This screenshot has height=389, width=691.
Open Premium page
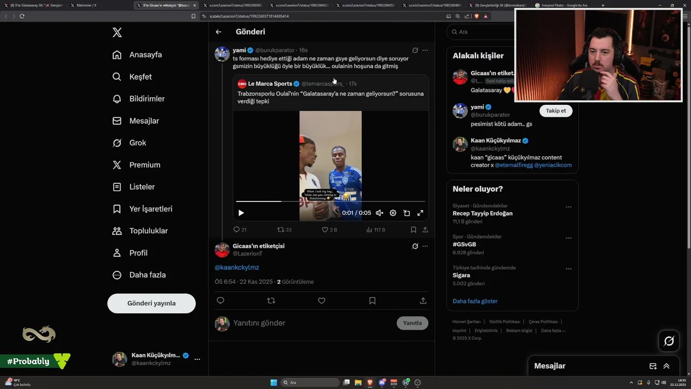pos(136,165)
